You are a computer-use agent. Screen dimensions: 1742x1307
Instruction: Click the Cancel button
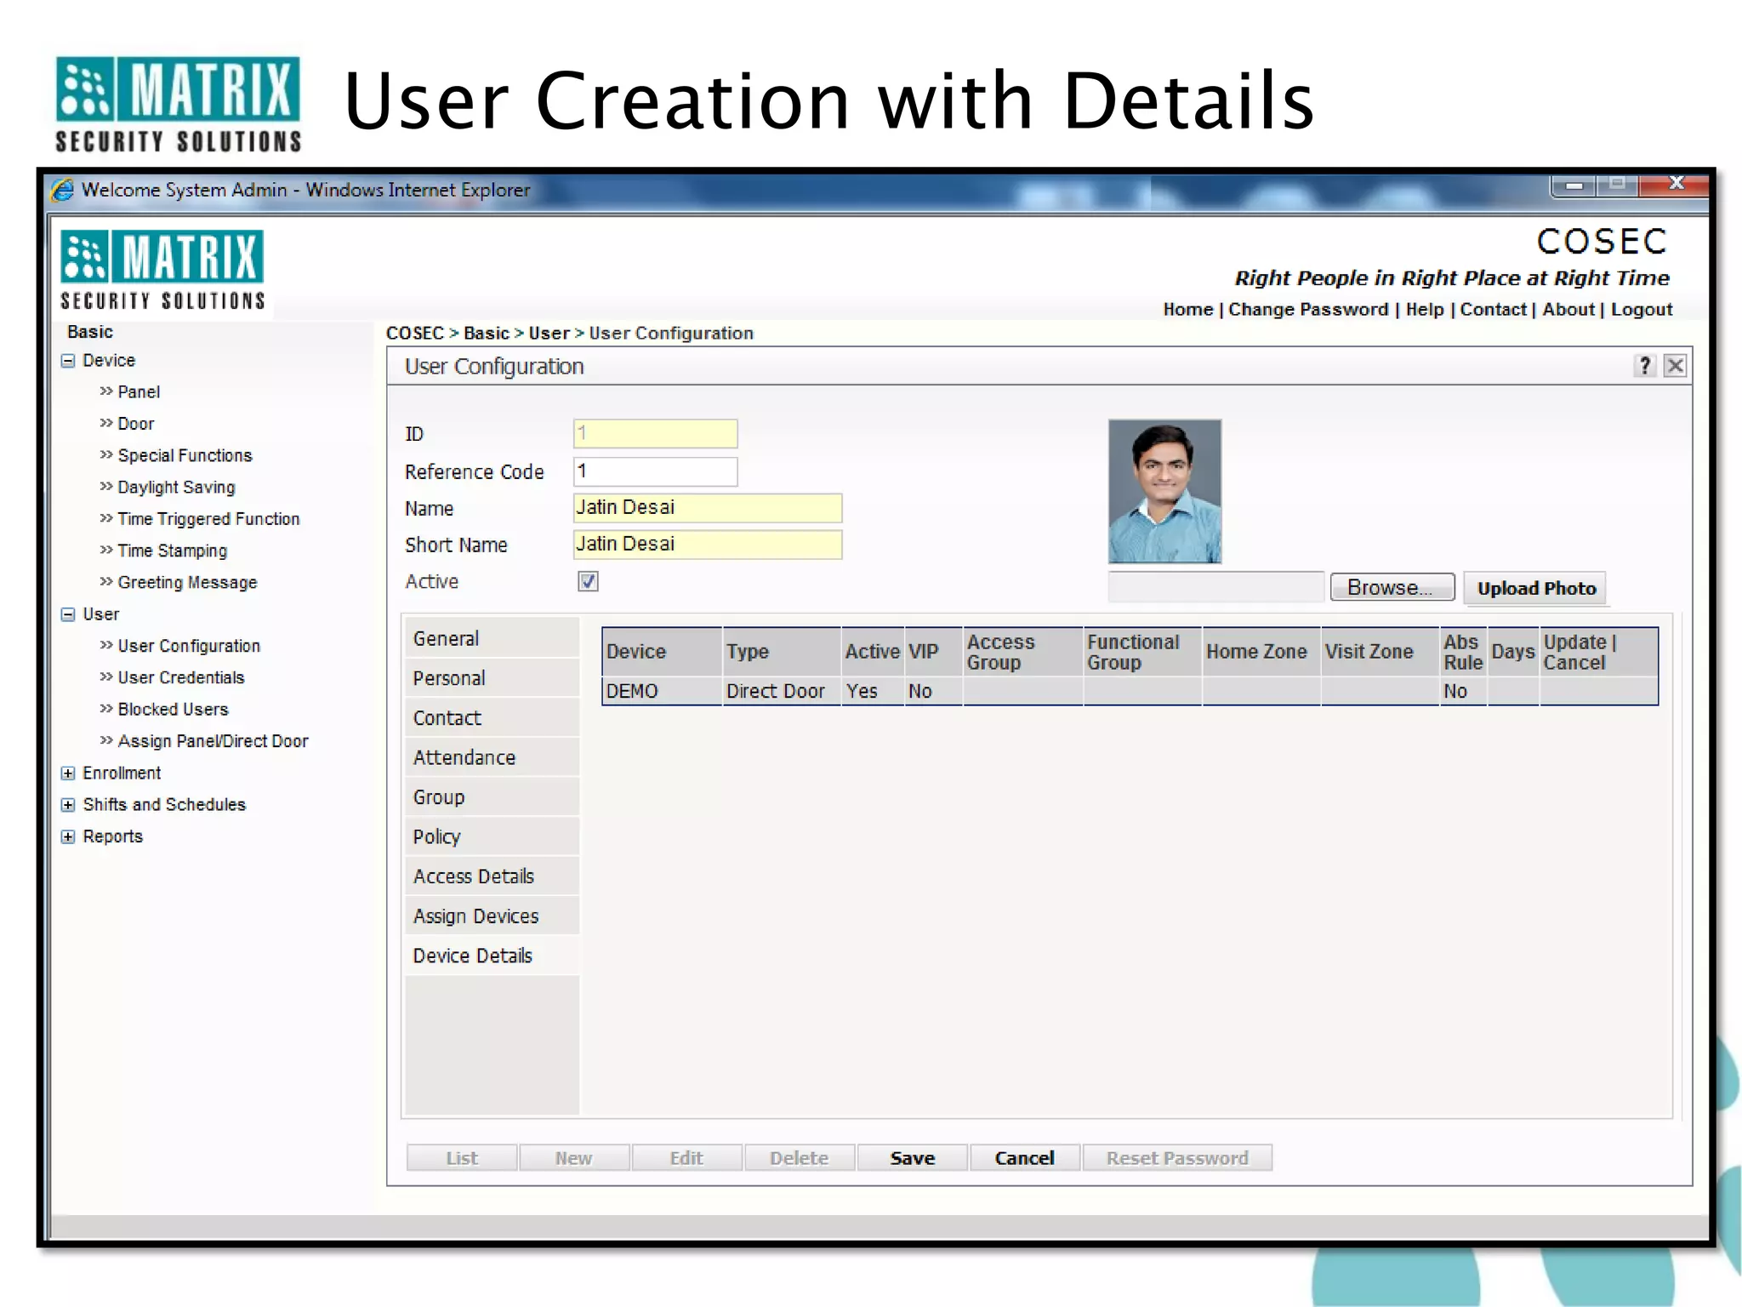click(x=1025, y=1158)
